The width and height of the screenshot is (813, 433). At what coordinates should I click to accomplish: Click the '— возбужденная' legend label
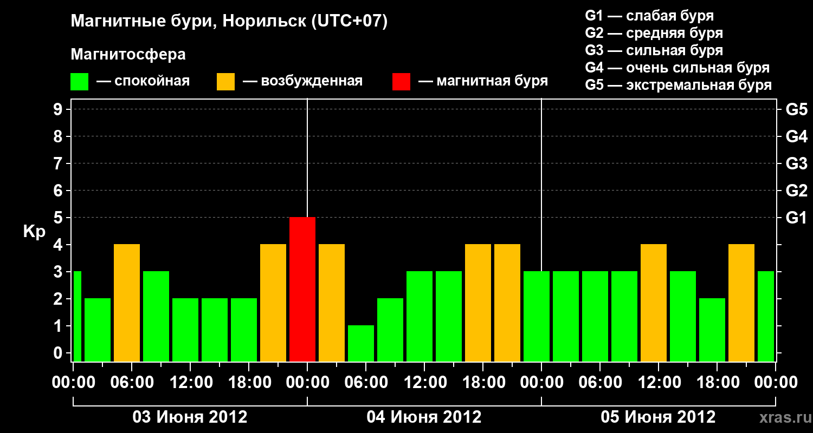point(302,82)
